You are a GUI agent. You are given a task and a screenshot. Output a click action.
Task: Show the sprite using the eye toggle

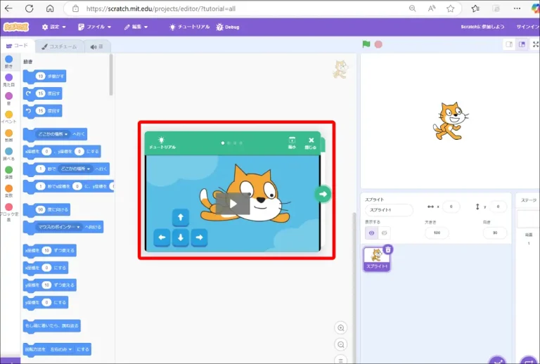372,233
